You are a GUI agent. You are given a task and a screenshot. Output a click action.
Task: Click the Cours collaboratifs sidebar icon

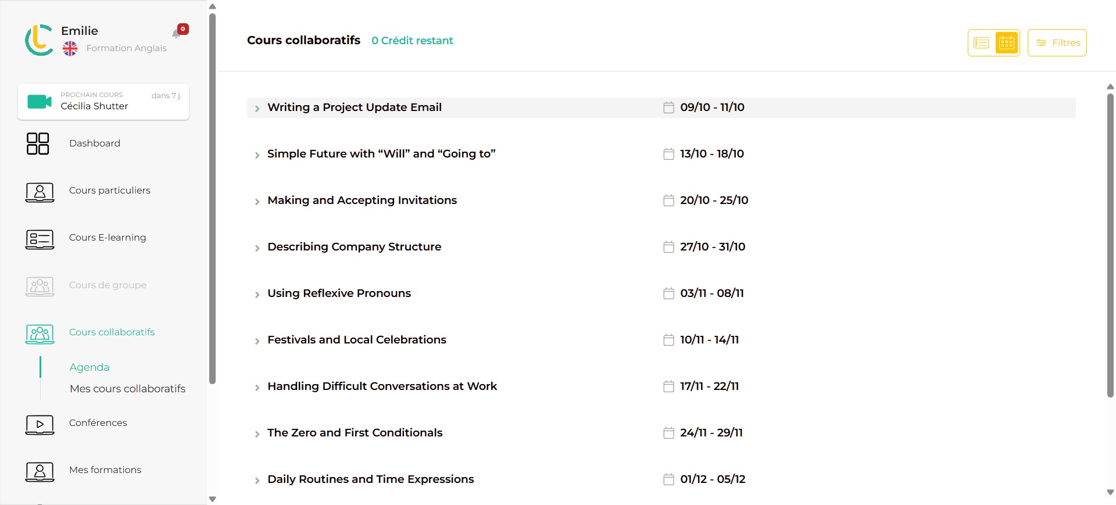[40, 334]
